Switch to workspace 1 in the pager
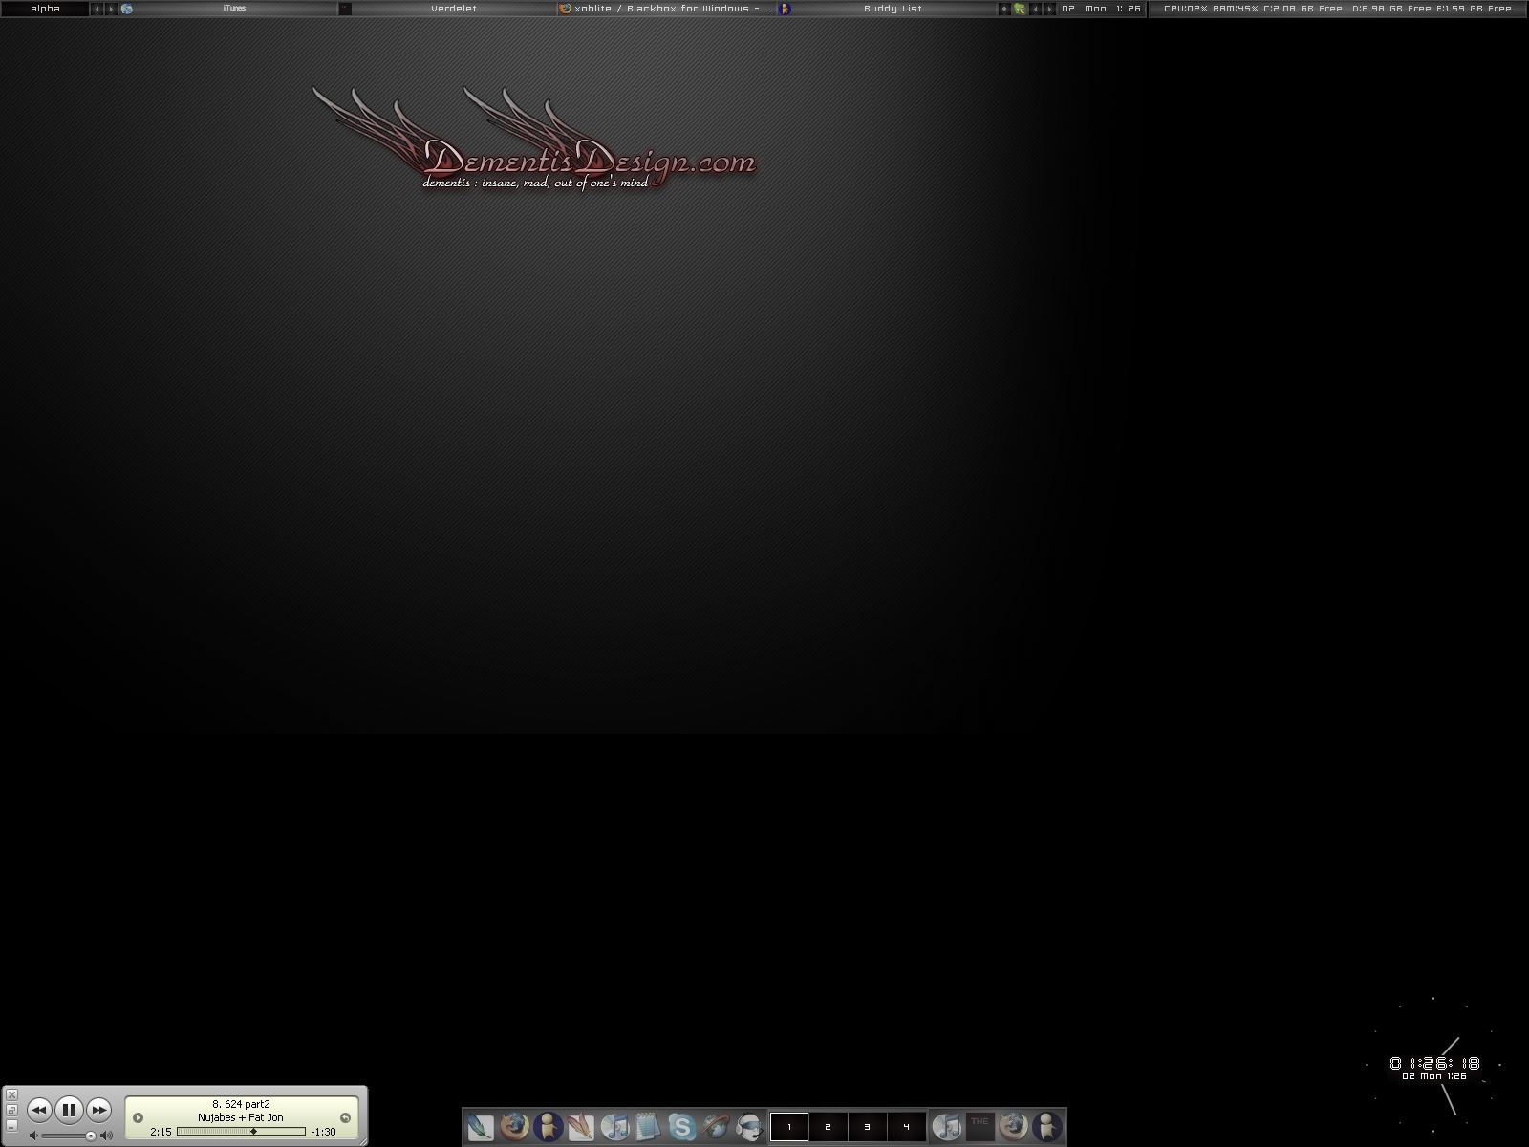The width and height of the screenshot is (1529, 1147). click(789, 1127)
